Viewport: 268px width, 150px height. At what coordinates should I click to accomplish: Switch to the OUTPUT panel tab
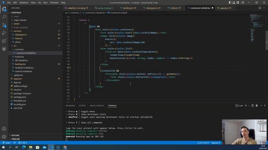(82, 105)
